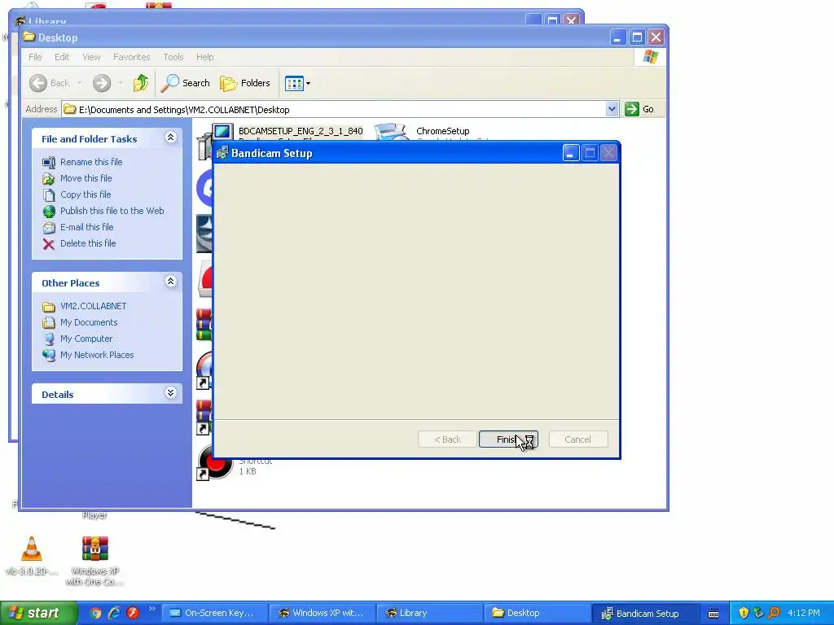Switch to Library taskbar button
This screenshot has width=834, height=625.
click(430, 614)
